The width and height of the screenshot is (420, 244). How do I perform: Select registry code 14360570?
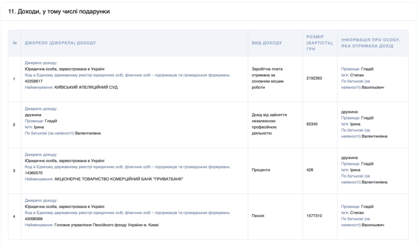click(x=34, y=173)
